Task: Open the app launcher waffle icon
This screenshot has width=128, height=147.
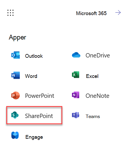Action: [11, 13]
